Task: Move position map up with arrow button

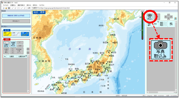Action: 28,49
